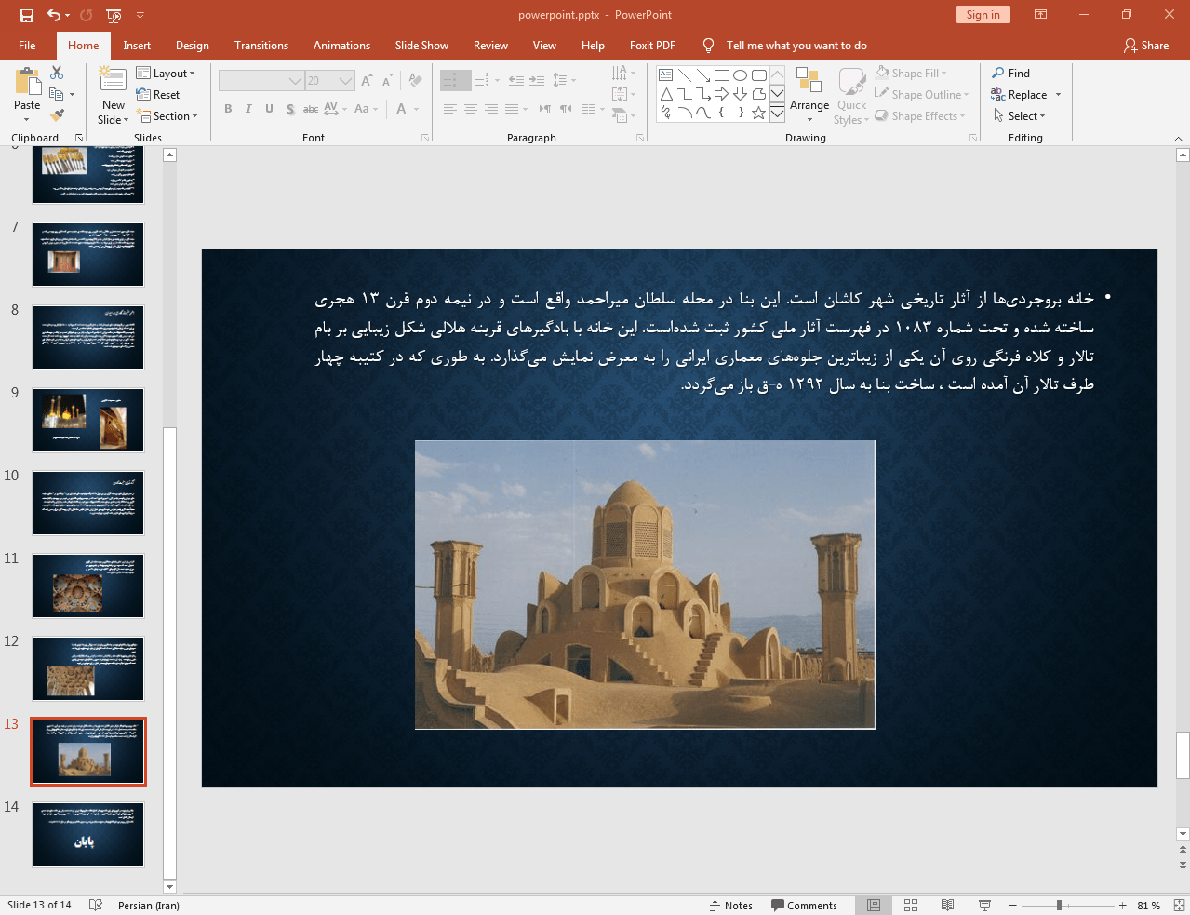Switch to Normal view in status bar

(874, 905)
